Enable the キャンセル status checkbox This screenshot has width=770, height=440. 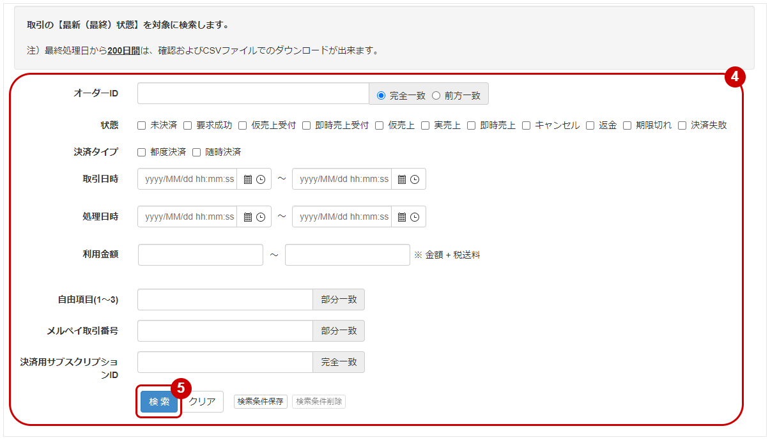pos(527,126)
